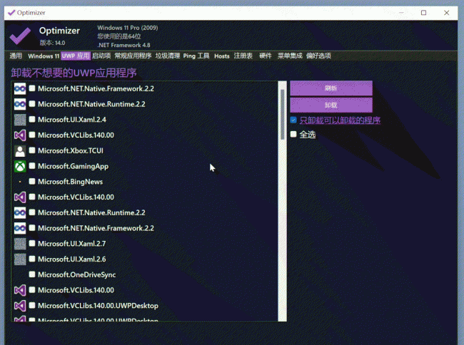The width and height of the screenshot is (464, 345).
Task: Select the Microsoft.GamingApp checkbox
Action: pos(32,165)
